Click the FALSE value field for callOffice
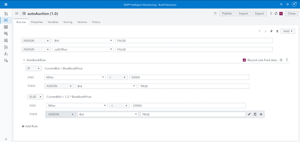This screenshot has width=300, height=142. (x=194, y=49)
